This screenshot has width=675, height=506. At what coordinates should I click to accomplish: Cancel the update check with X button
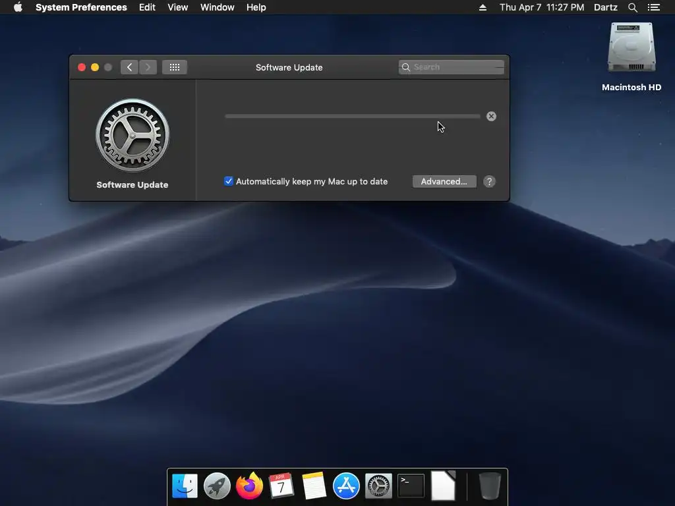(491, 116)
